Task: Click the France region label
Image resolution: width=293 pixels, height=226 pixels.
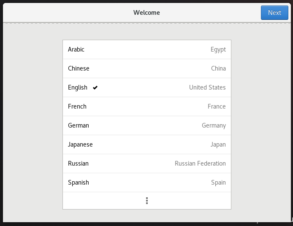Action: click(x=217, y=106)
